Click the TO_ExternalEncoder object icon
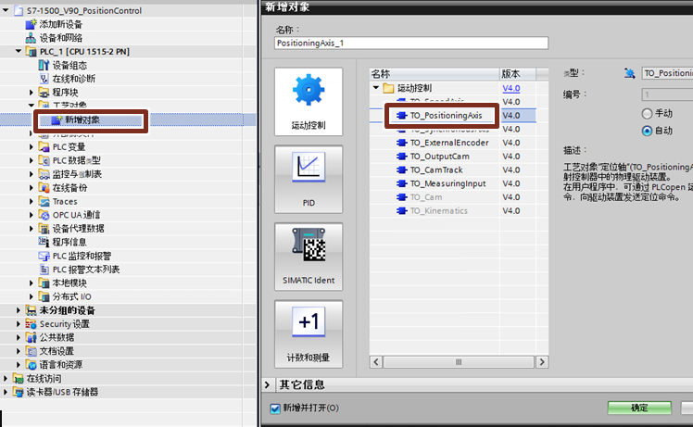The height and width of the screenshot is (427, 693). coord(401,143)
